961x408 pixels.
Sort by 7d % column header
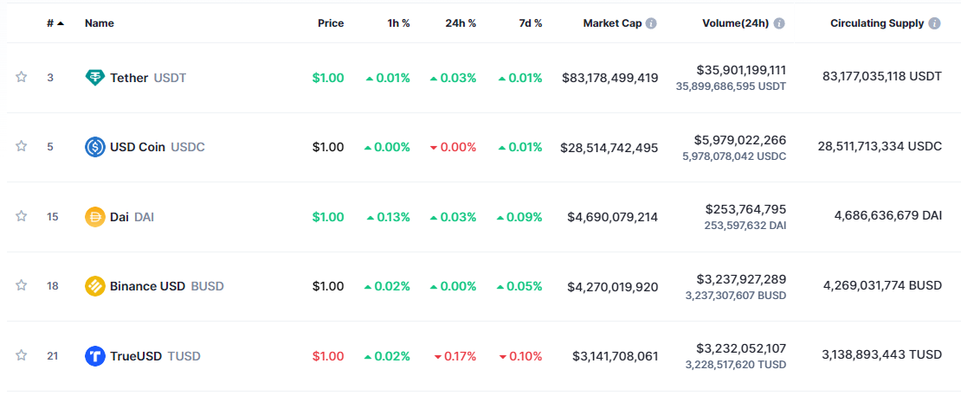click(531, 23)
